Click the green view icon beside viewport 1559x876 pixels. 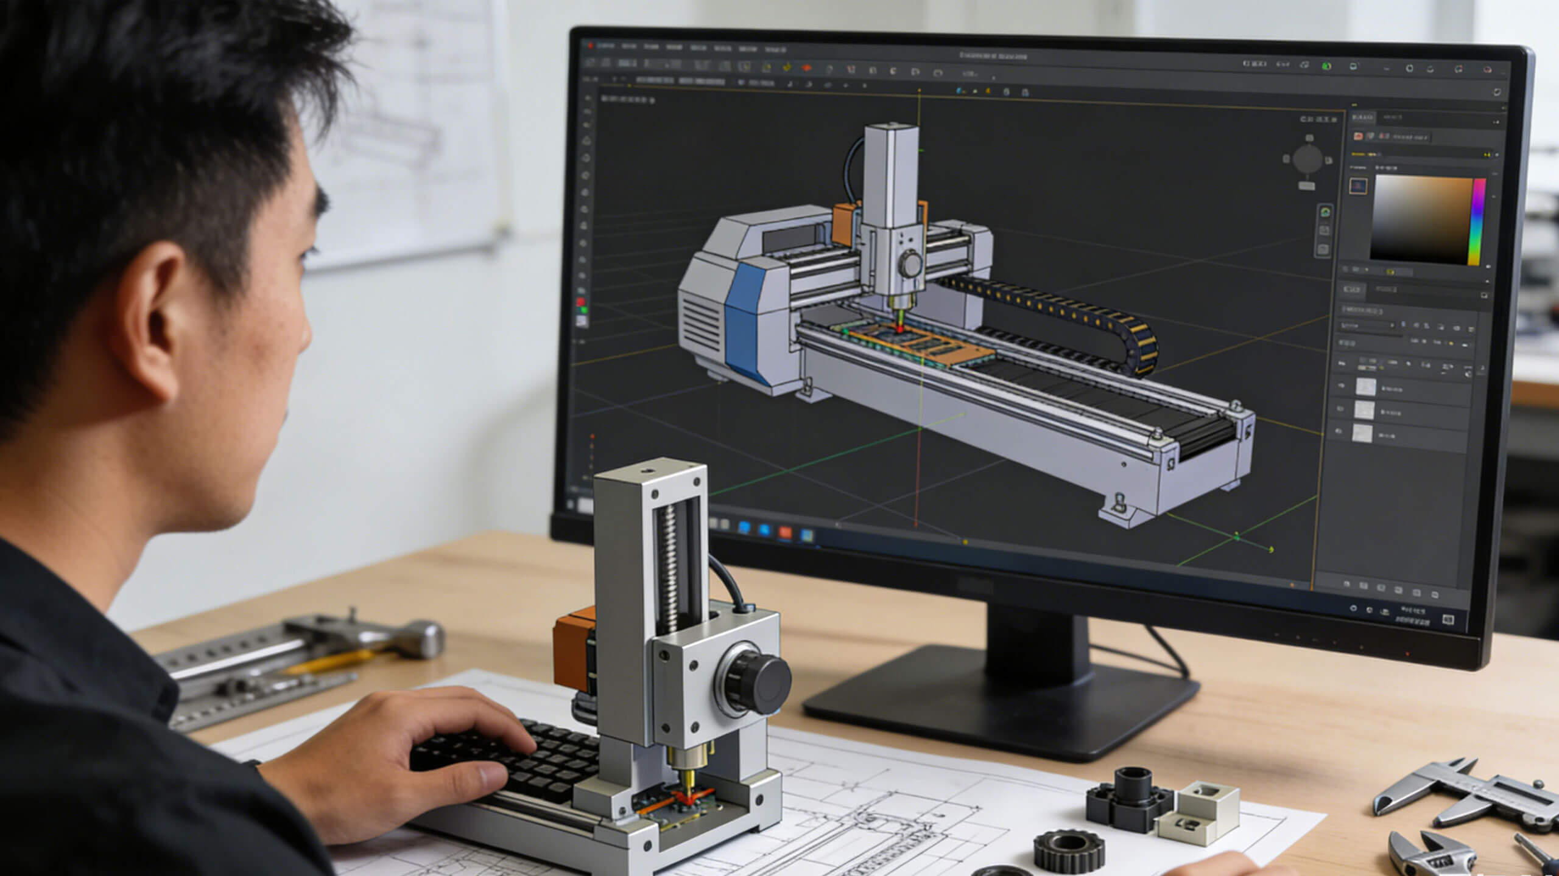[1325, 212]
